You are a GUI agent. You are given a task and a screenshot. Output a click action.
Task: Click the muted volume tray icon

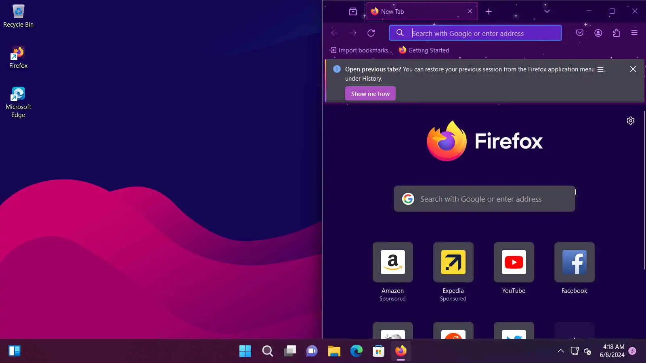pos(588,351)
